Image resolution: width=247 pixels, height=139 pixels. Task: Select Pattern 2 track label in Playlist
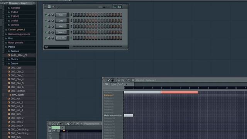109,95
